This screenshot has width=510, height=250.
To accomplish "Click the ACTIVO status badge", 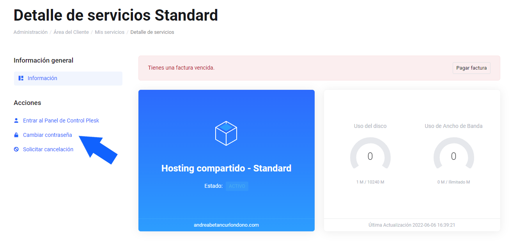I will 237,186.
